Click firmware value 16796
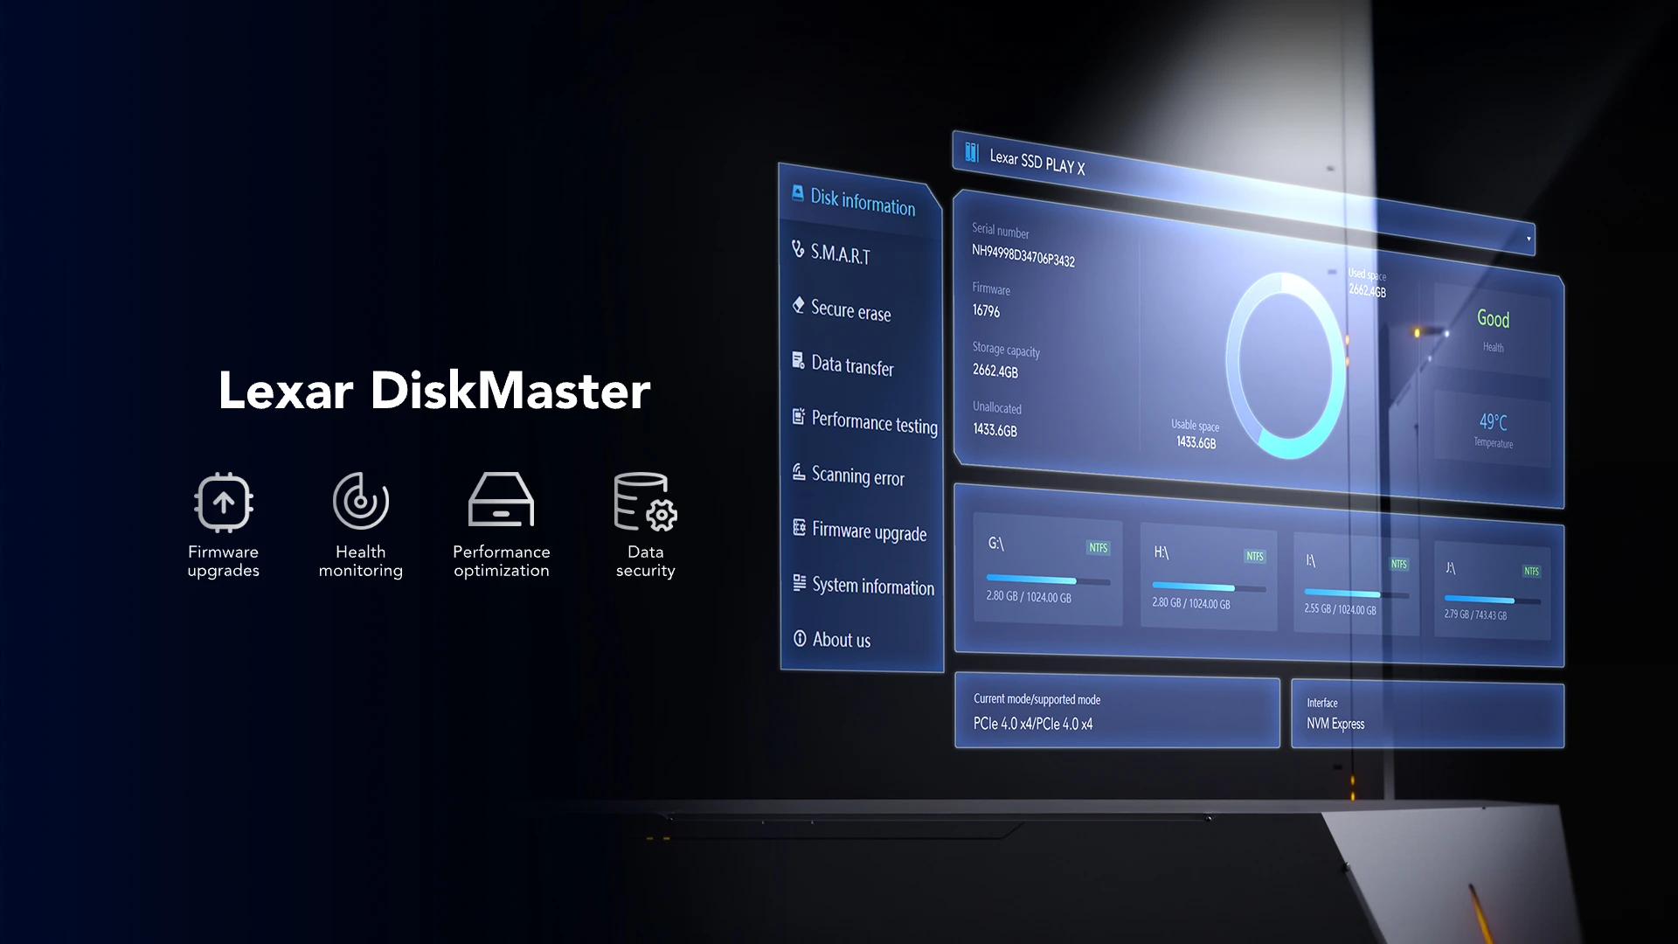The width and height of the screenshot is (1678, 944). [x=986, y=311]
